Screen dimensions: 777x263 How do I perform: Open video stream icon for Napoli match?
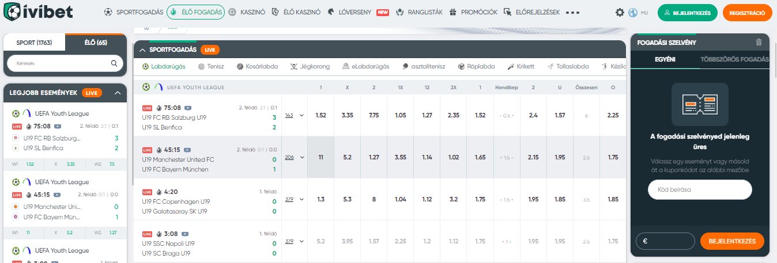pos(184,234)
